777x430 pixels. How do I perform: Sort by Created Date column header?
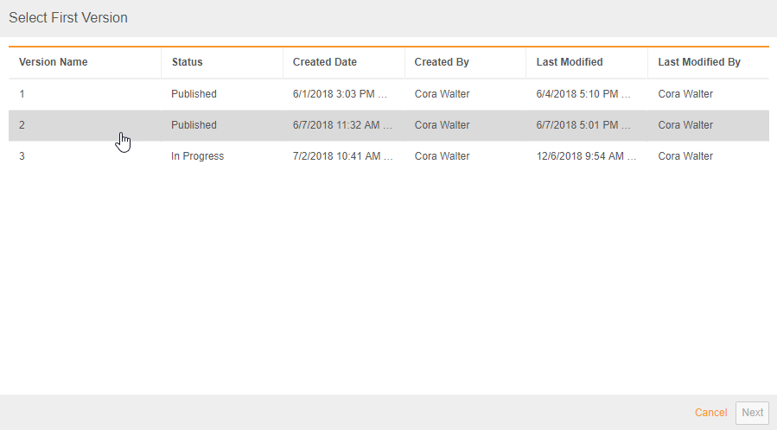pos(325,62)
